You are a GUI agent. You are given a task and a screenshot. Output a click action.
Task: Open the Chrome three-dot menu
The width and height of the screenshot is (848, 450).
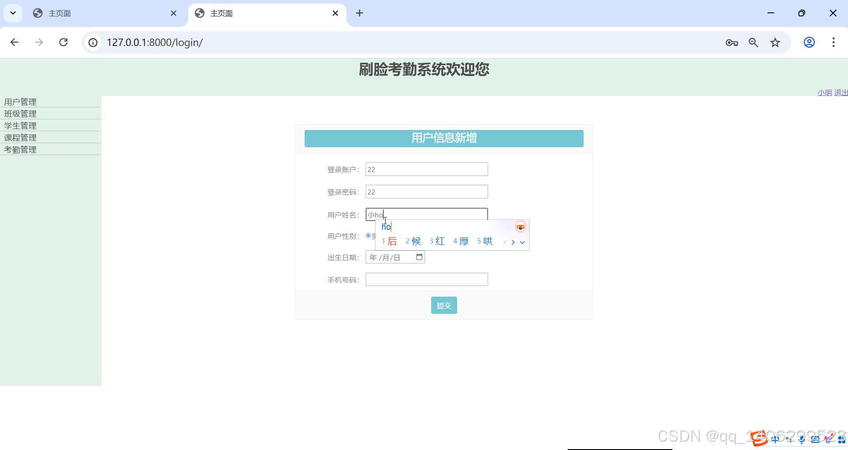[833, 42]
